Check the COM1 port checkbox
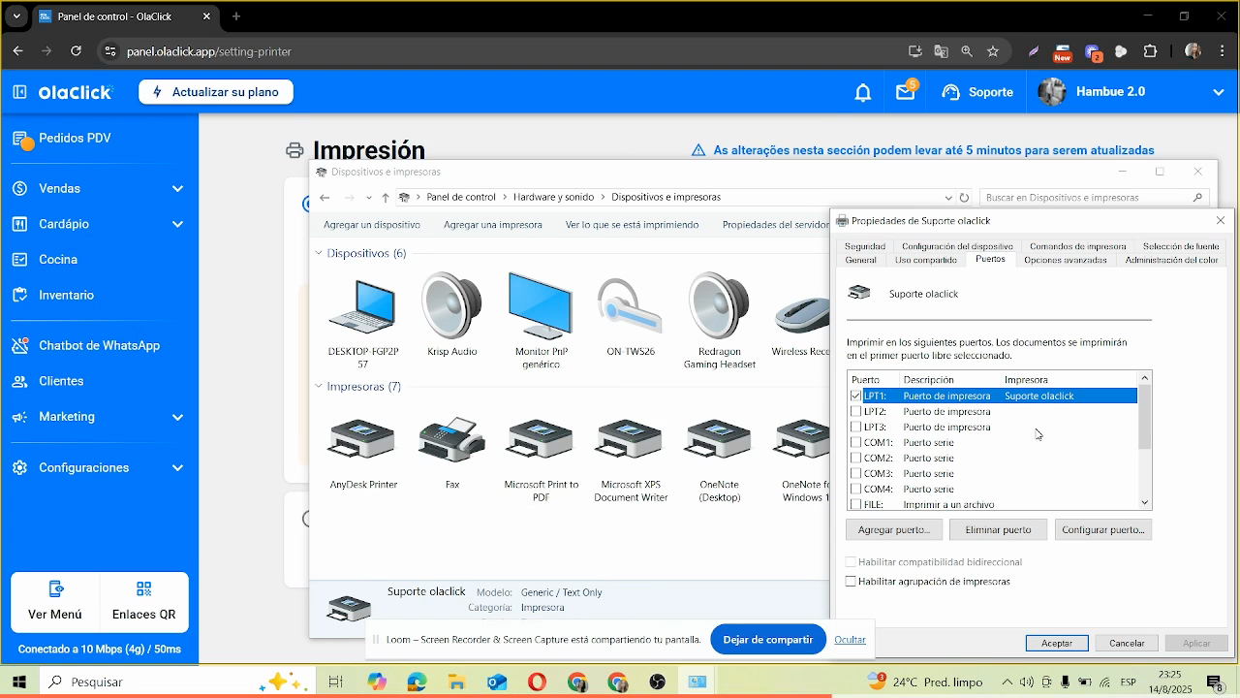The width and height of the screenshot is (1240, 698). click(x=855, y=442)
